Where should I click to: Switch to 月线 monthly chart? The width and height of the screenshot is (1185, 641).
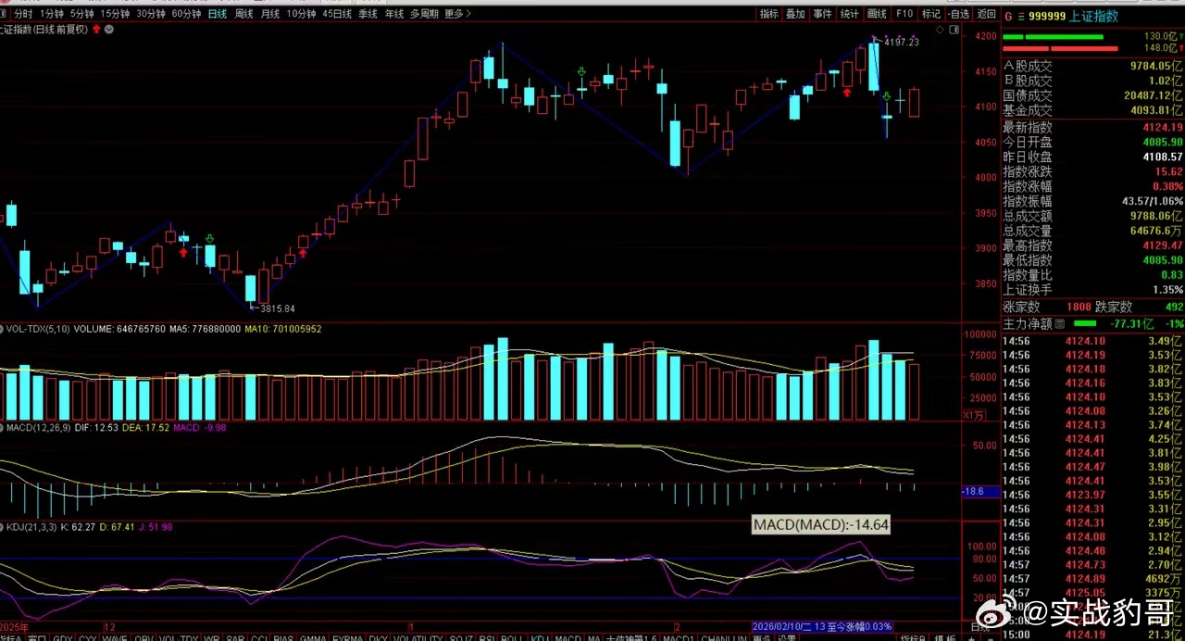[x=269, y=14]
